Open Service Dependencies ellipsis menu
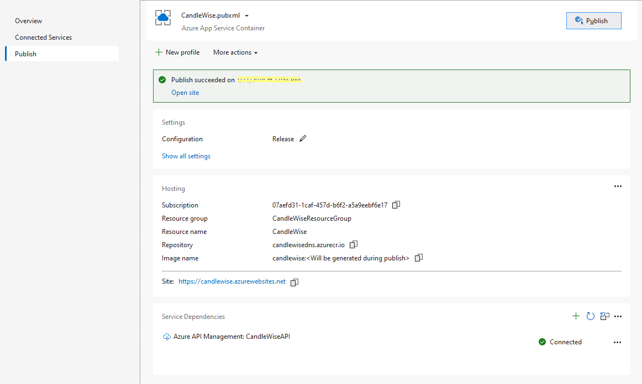Image resolution: width=642 pixels, height=384 pixels. point(618,317)
